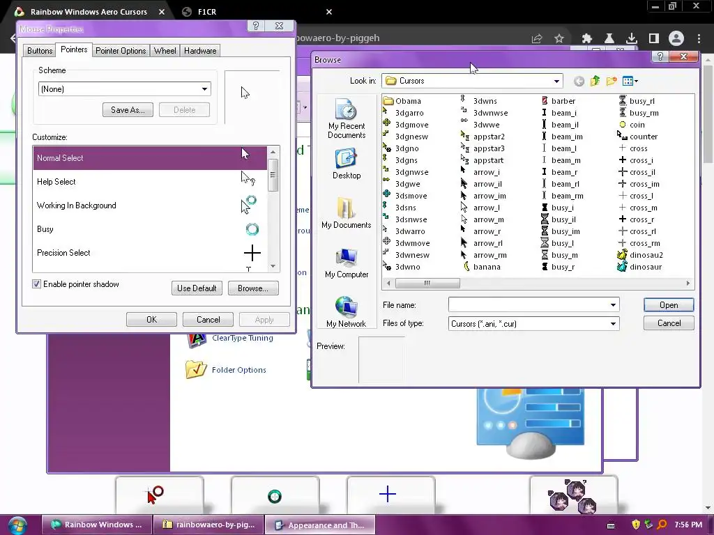Open the ClearType Tuning link
The width and height of the screenshot is (714, 535).
pyautogui.click(x=242, y=338)
